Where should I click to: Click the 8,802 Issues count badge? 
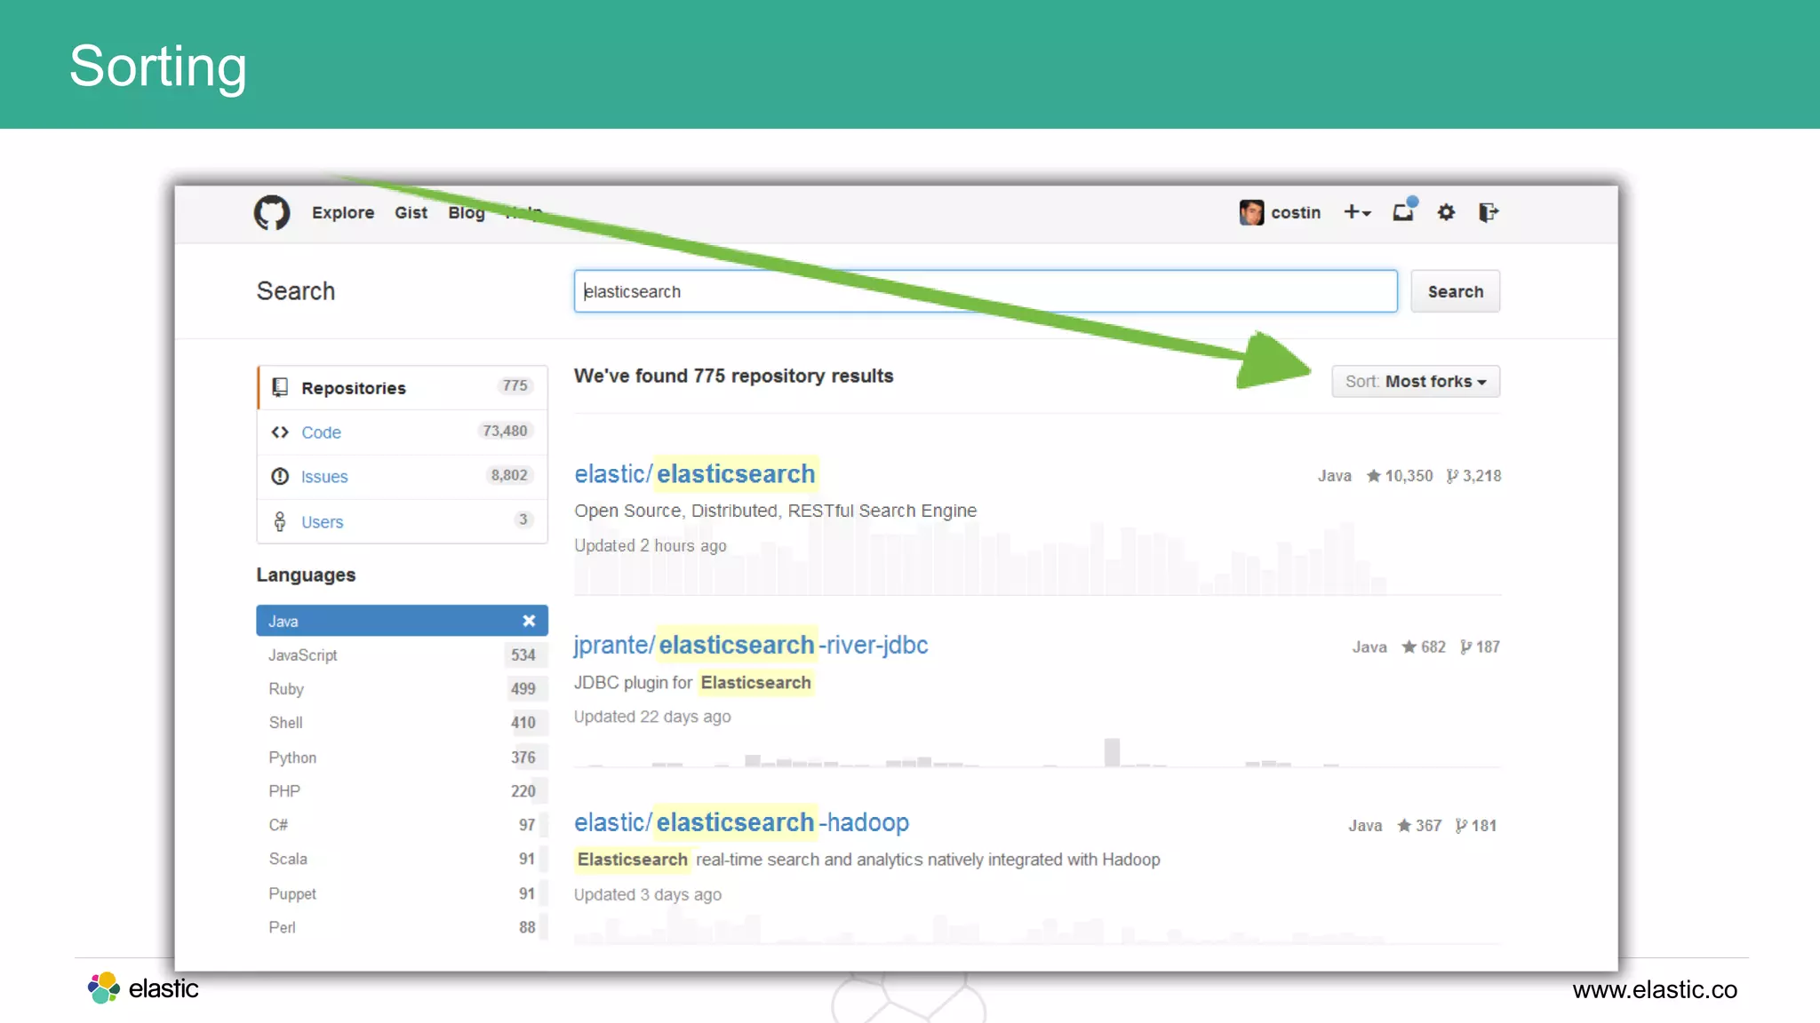(x=509, y=475)
